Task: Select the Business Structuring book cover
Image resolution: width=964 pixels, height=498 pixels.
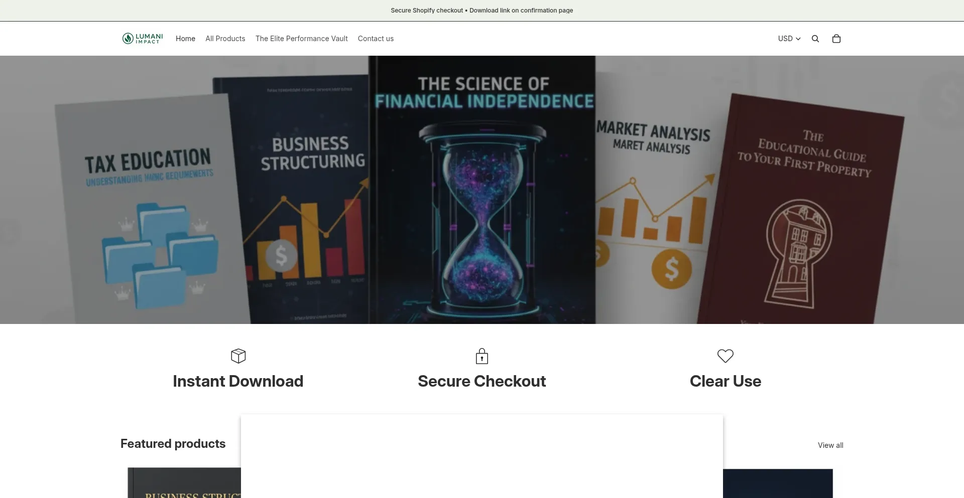Action: point(296,201)
